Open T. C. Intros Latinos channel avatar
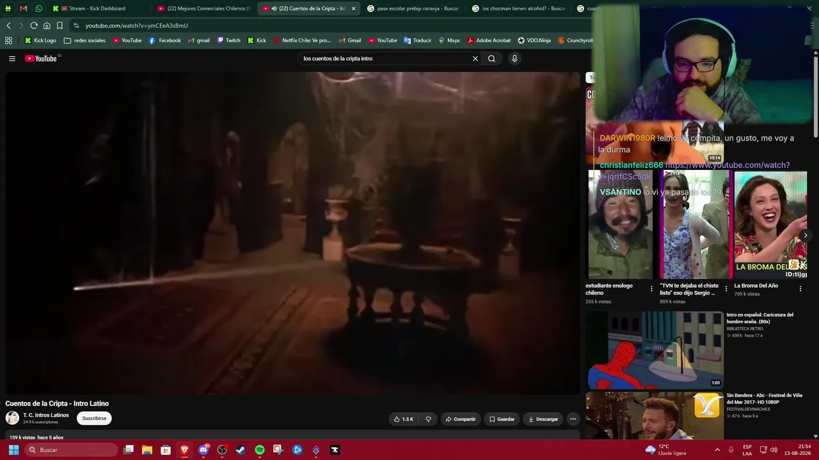This screenshot has height=460, width=819. point(12,418)
